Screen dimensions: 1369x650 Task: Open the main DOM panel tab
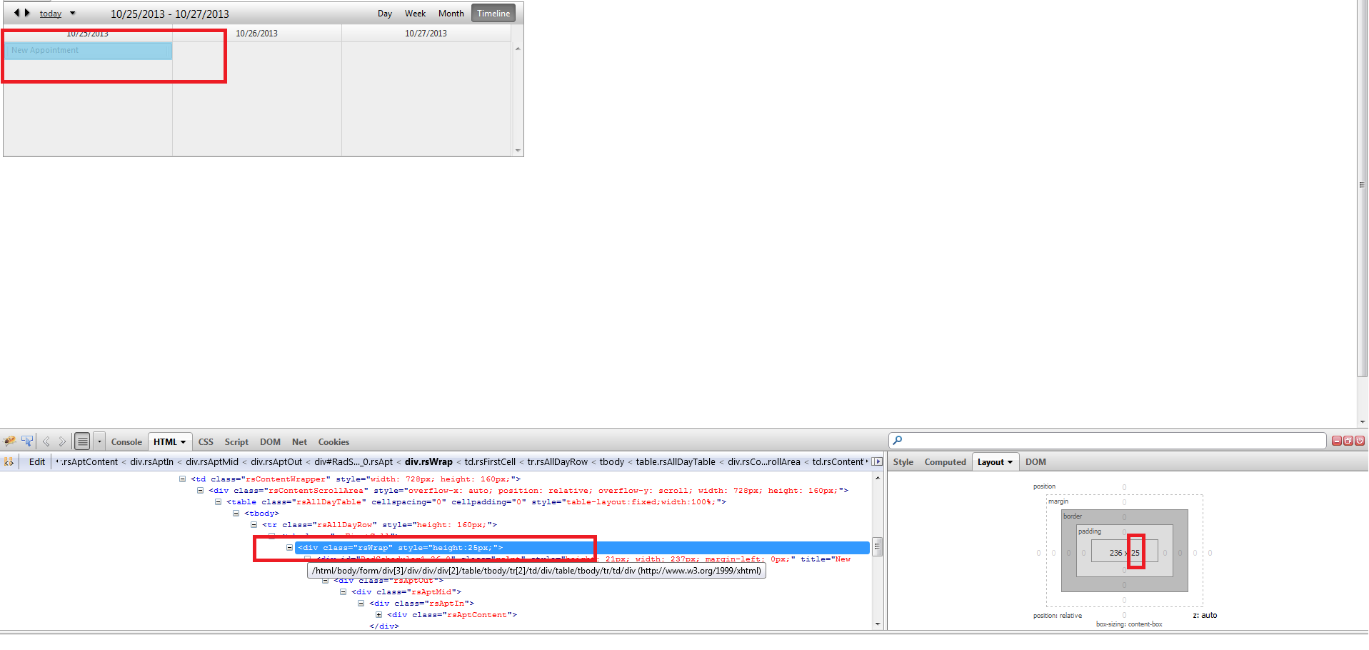pos(270,442)
